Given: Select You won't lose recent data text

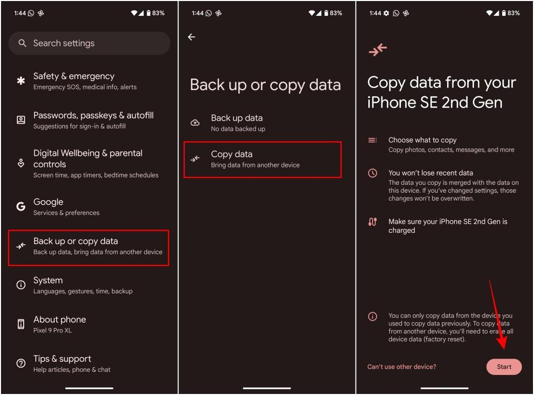Looking at the screenshot, I should pos(430,173).
